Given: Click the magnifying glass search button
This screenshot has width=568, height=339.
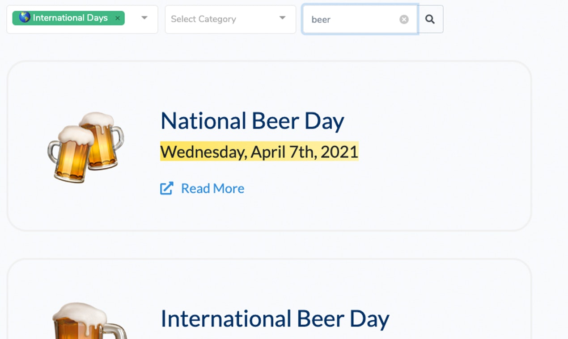Looking at the screenshot, I should pos(430,19).
